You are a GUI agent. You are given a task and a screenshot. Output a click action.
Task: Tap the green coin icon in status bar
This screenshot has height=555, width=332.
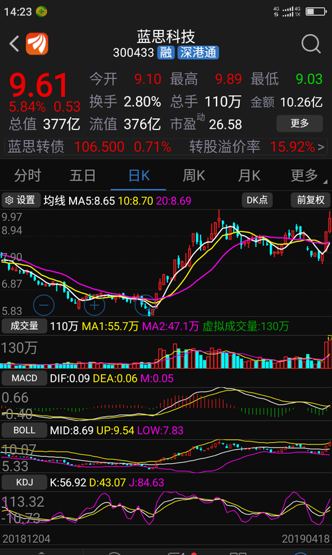coord(41,11)
